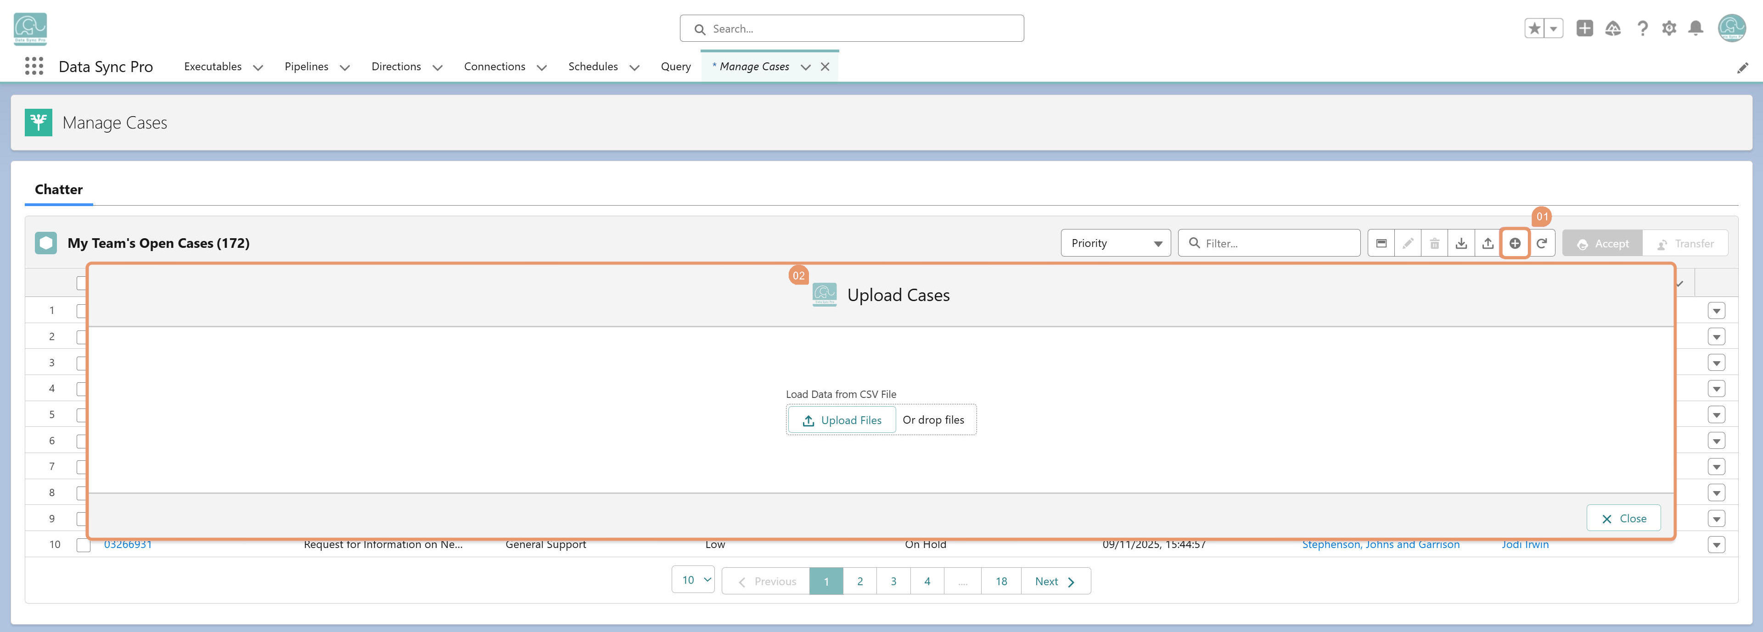Screen dimensions: 1763x632
Task: Check the row 10 checkbox
Action: click(84, 545)
